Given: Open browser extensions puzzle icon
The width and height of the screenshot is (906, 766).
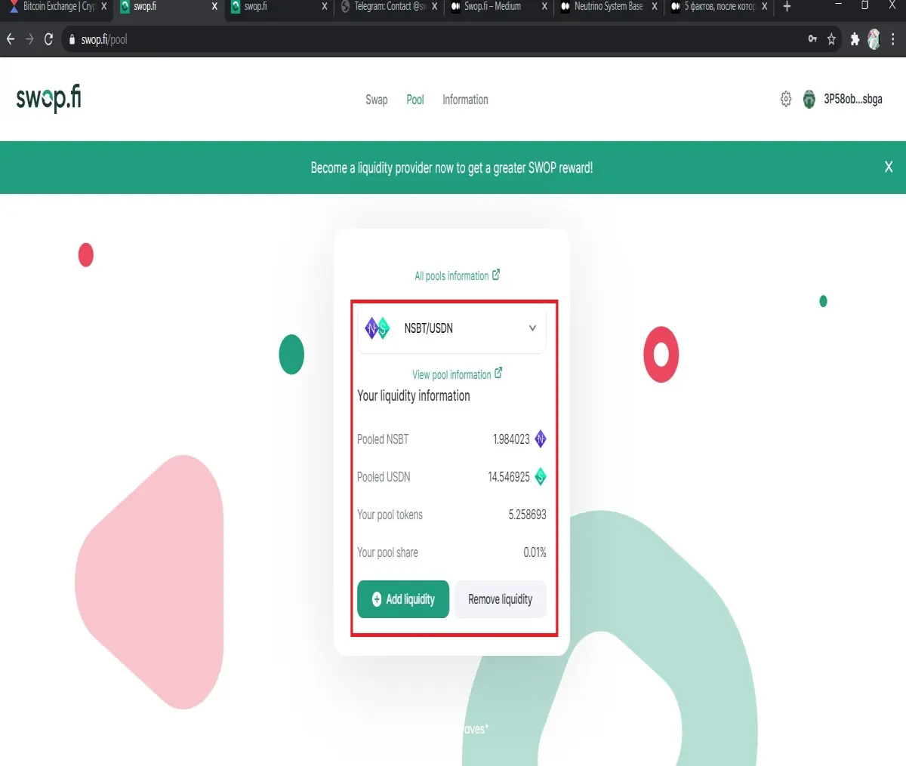Looking at the screenshot, I should (855, 38).
